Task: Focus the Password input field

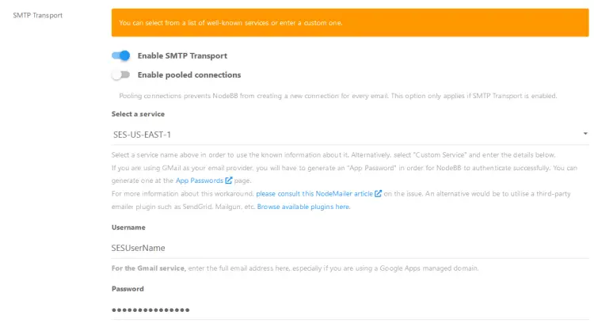Action: [x=348, y=309]
